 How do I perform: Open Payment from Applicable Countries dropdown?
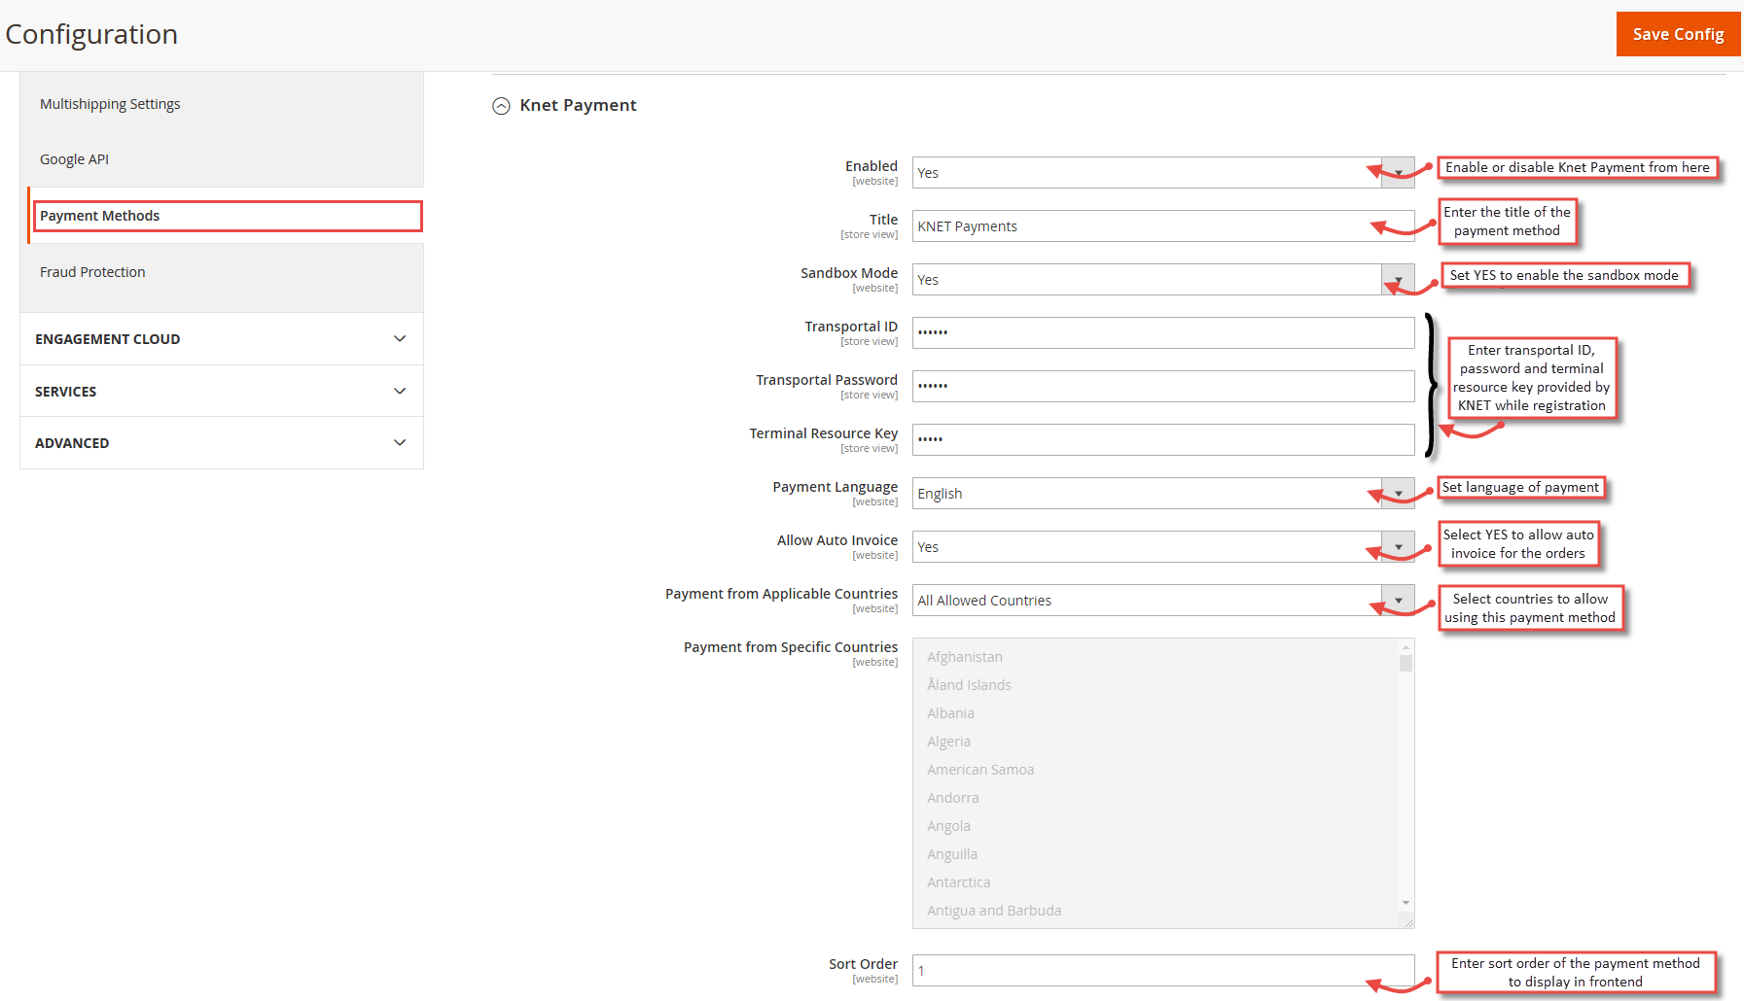point(1163,601)
